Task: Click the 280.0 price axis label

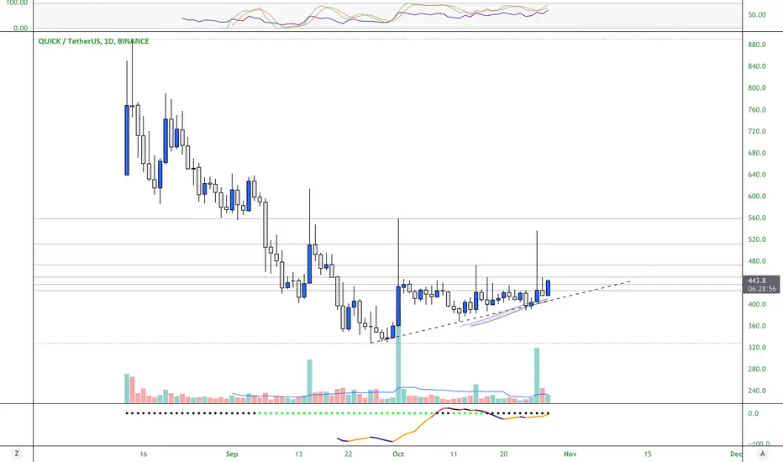Action: [x=757, y=369]
